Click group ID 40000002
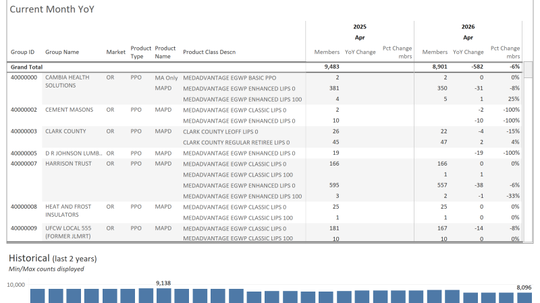The height and width of the screenshot is (303, 540). pos(24,110)
